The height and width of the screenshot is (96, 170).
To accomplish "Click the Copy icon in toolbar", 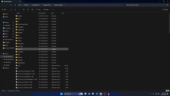I will [x=15, y=10].
